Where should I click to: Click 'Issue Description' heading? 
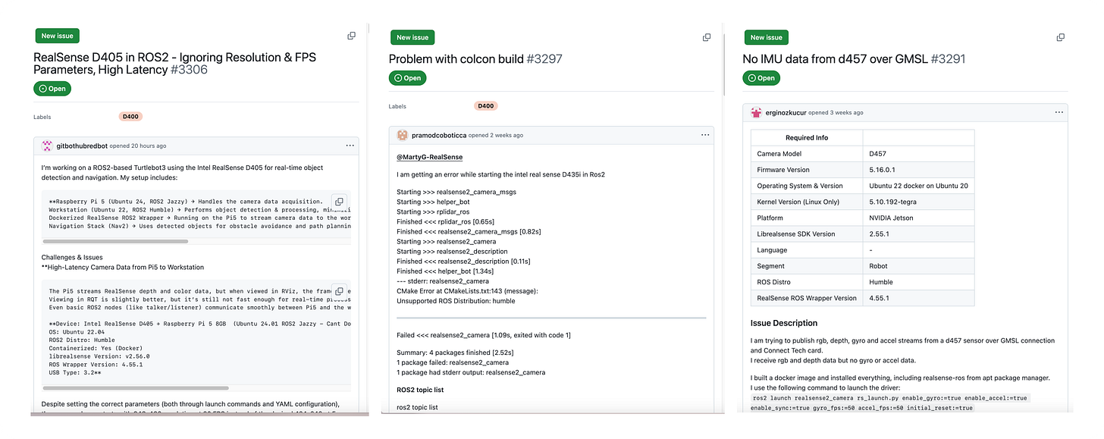click(x=784, y=323)
